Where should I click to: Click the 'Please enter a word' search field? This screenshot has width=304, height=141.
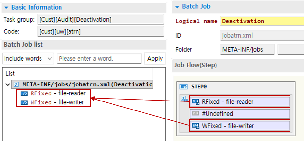[x=99, y=58]
